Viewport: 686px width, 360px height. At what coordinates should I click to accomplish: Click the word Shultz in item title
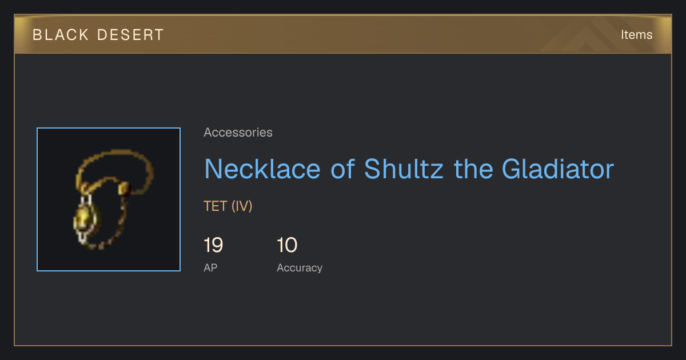click(x=404, y=169)
